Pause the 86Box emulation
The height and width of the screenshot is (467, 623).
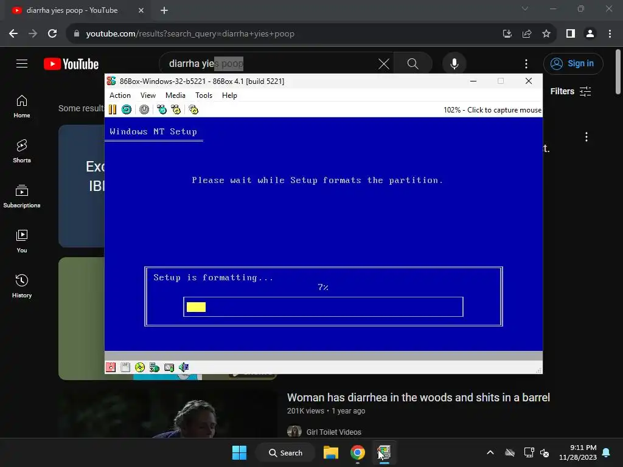113,109
